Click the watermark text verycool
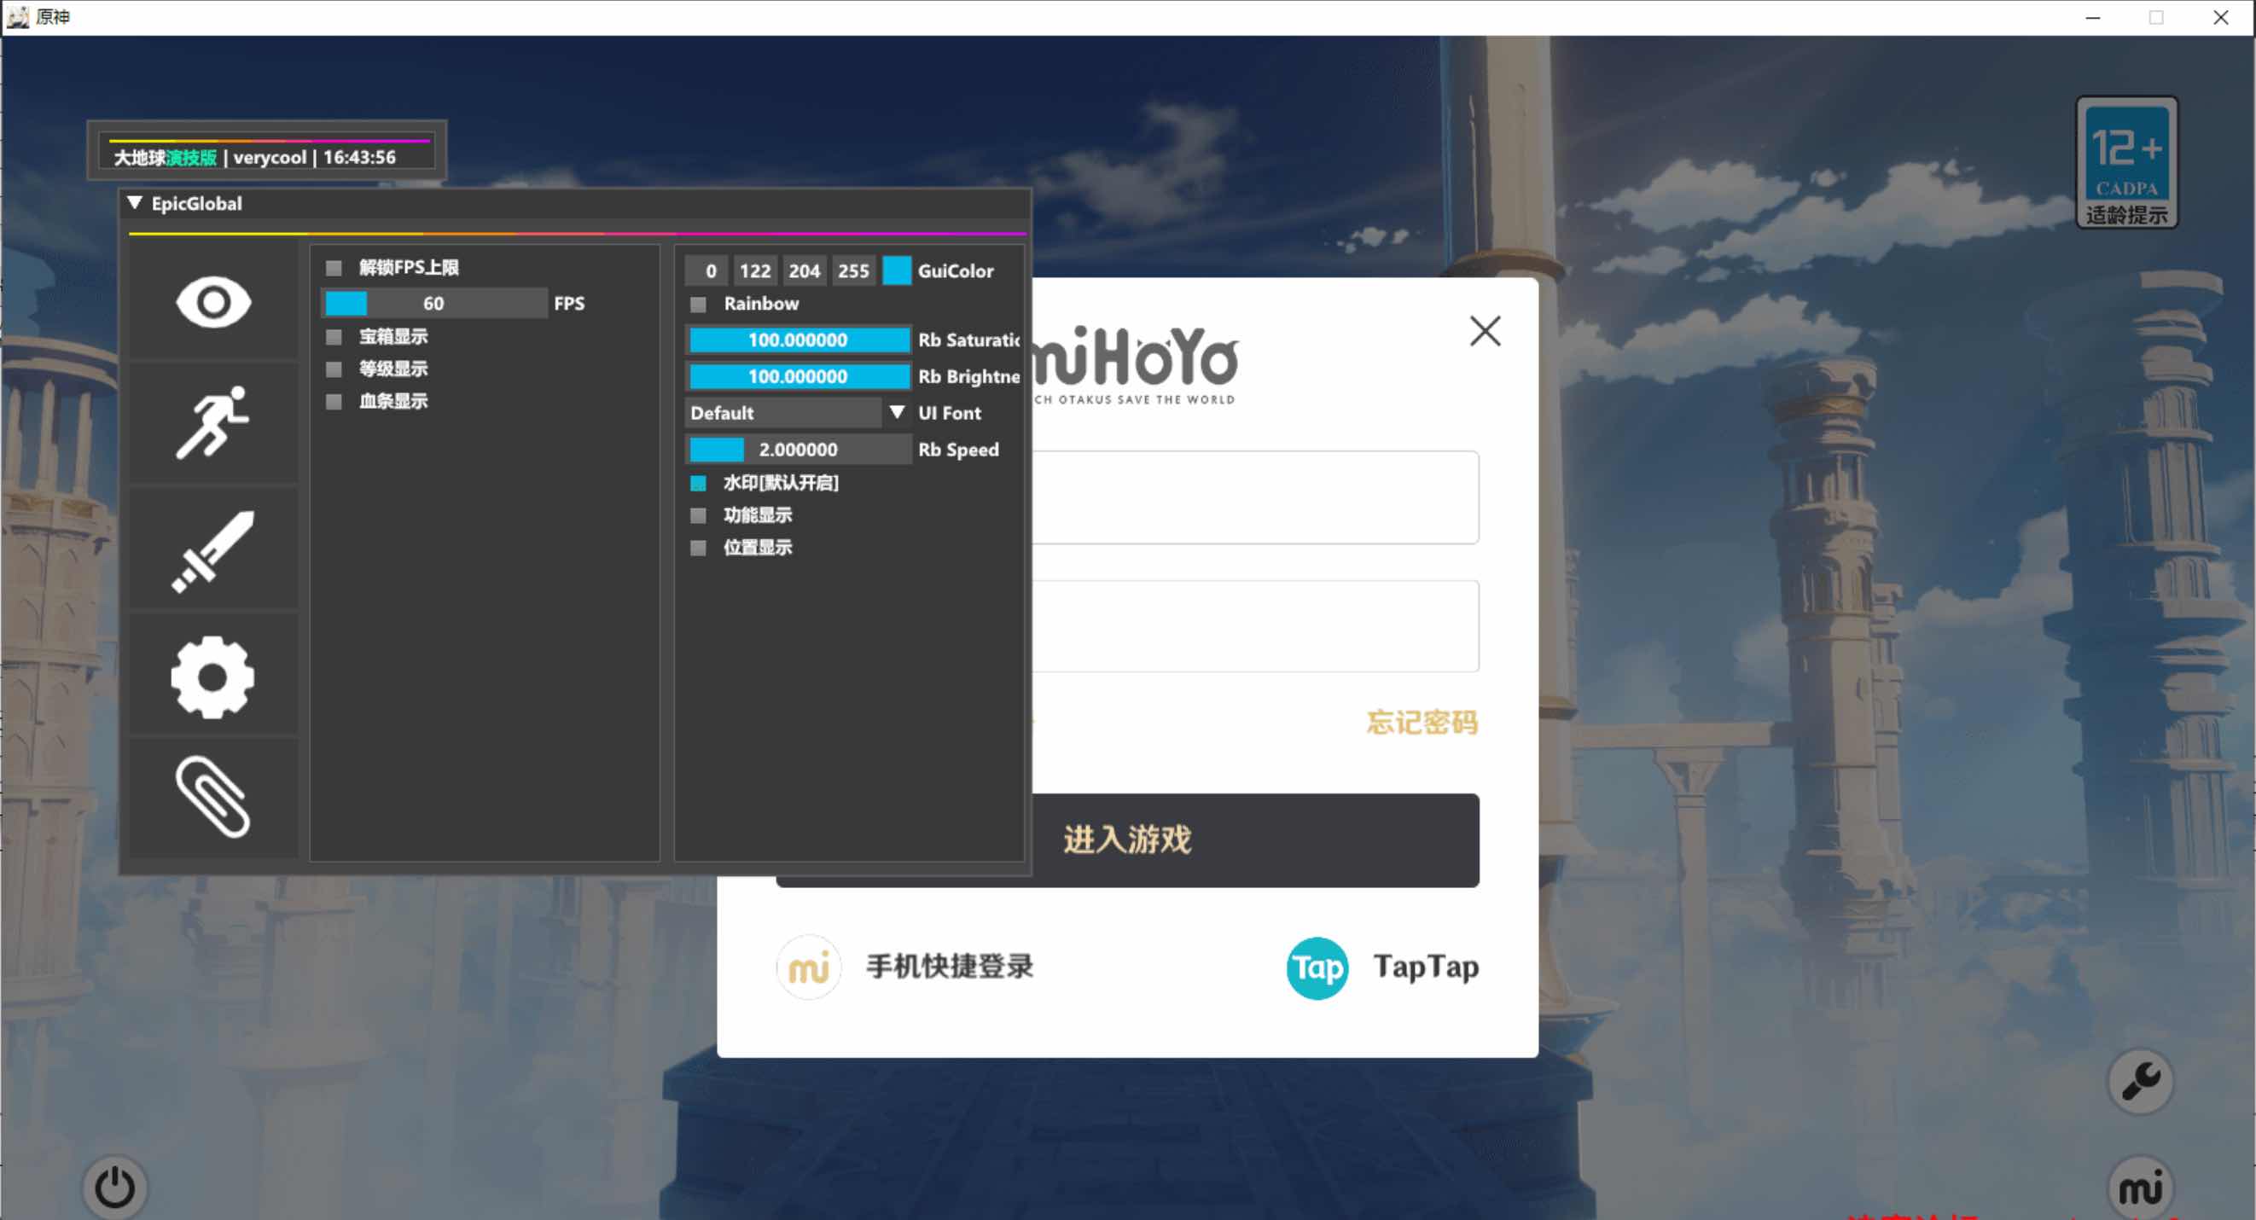Viewport: 2256px width, 1220px height. (270, 158)
